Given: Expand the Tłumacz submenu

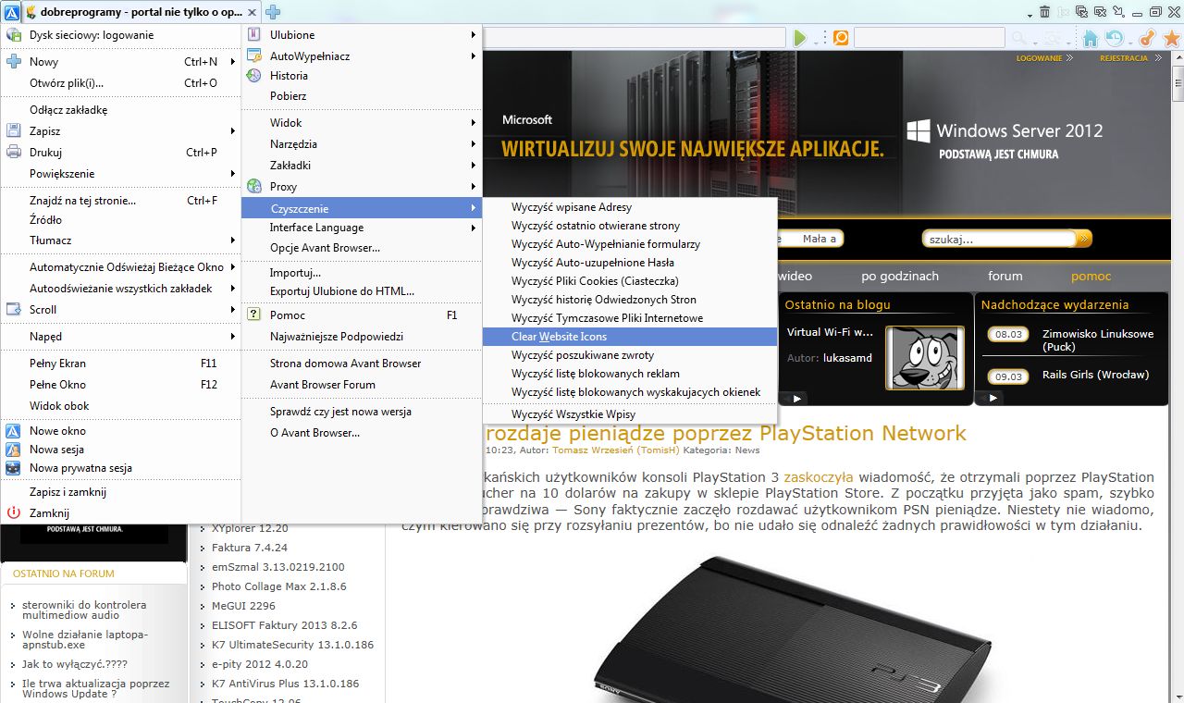Looking at the screenshot, I should (120, 240).
